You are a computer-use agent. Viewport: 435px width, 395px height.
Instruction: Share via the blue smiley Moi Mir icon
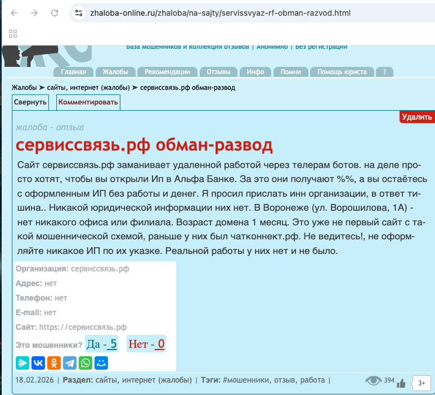pos(101,363)
